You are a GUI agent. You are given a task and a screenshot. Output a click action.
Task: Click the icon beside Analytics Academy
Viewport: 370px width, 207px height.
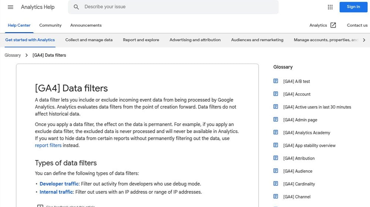pos(276,132)
